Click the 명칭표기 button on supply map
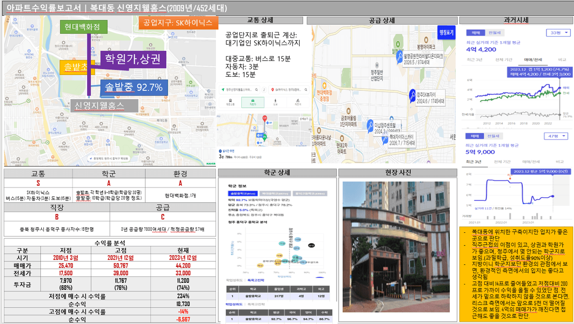 (447, 32)
